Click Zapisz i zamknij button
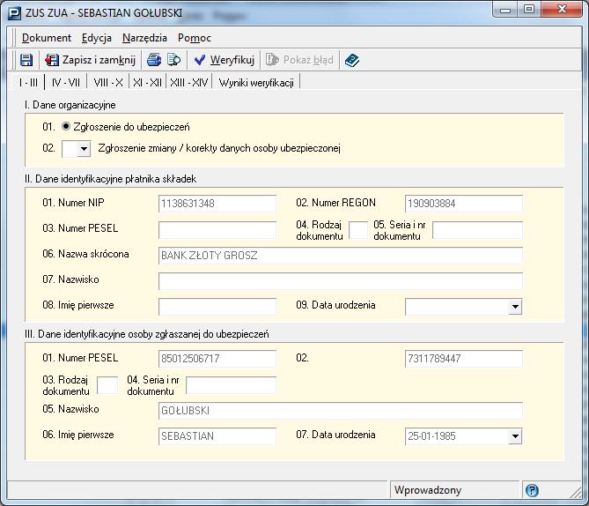Viewport: 589px width, 506px height. tap(90, 60)
